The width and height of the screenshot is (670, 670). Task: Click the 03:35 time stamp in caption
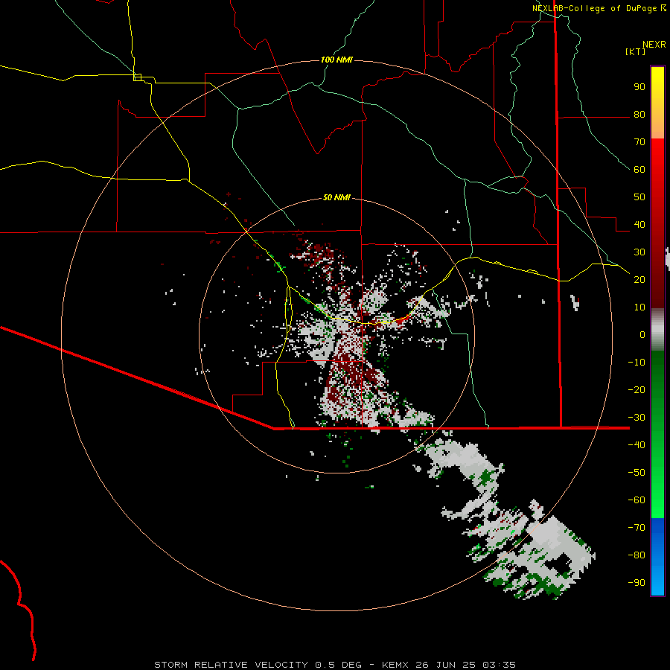pyautogui.click(x=499, y=665)
